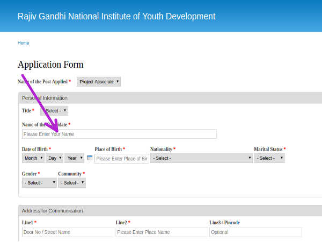Click the Date of Birth label
Screen dimensions: 322x242
[x=35, y=149]
